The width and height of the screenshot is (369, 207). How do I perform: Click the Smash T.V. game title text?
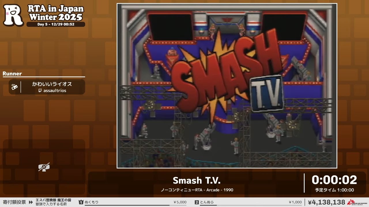pyautogui.click(x=197, y=181)
